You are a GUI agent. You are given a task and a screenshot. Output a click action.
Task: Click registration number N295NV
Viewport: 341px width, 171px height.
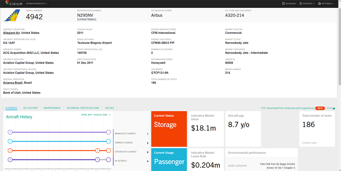click(x=86, y=15)
